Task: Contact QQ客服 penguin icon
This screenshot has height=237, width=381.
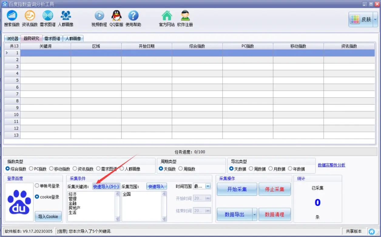Action: (116, 19)
